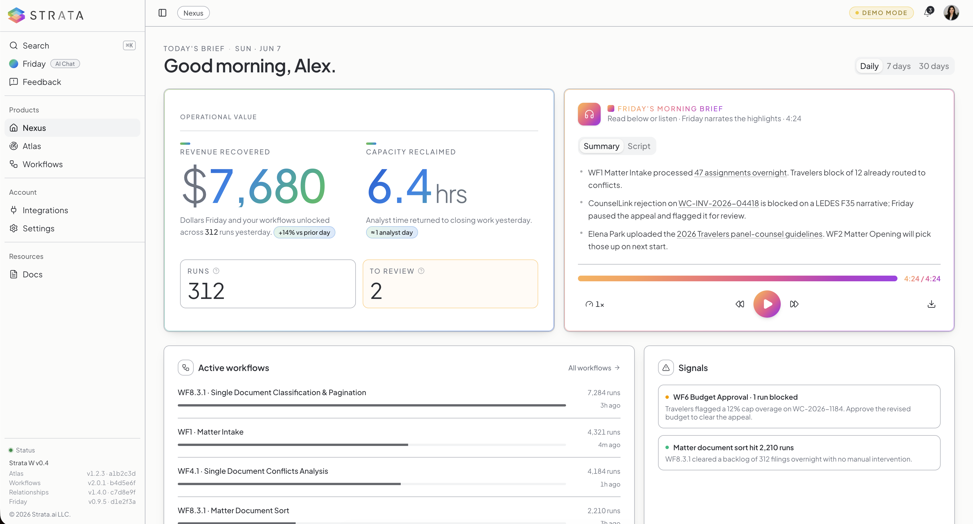Open the Nexus product page label
Image resolution: width=973 pixels, height=524 pixels.
click(x=34, y=128)
